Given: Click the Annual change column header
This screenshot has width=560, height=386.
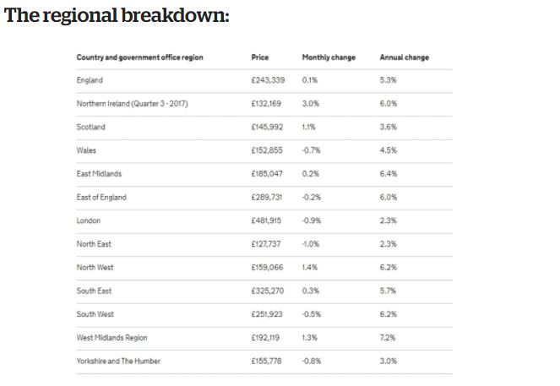Looking at the screenshot, I should (405, 57).
